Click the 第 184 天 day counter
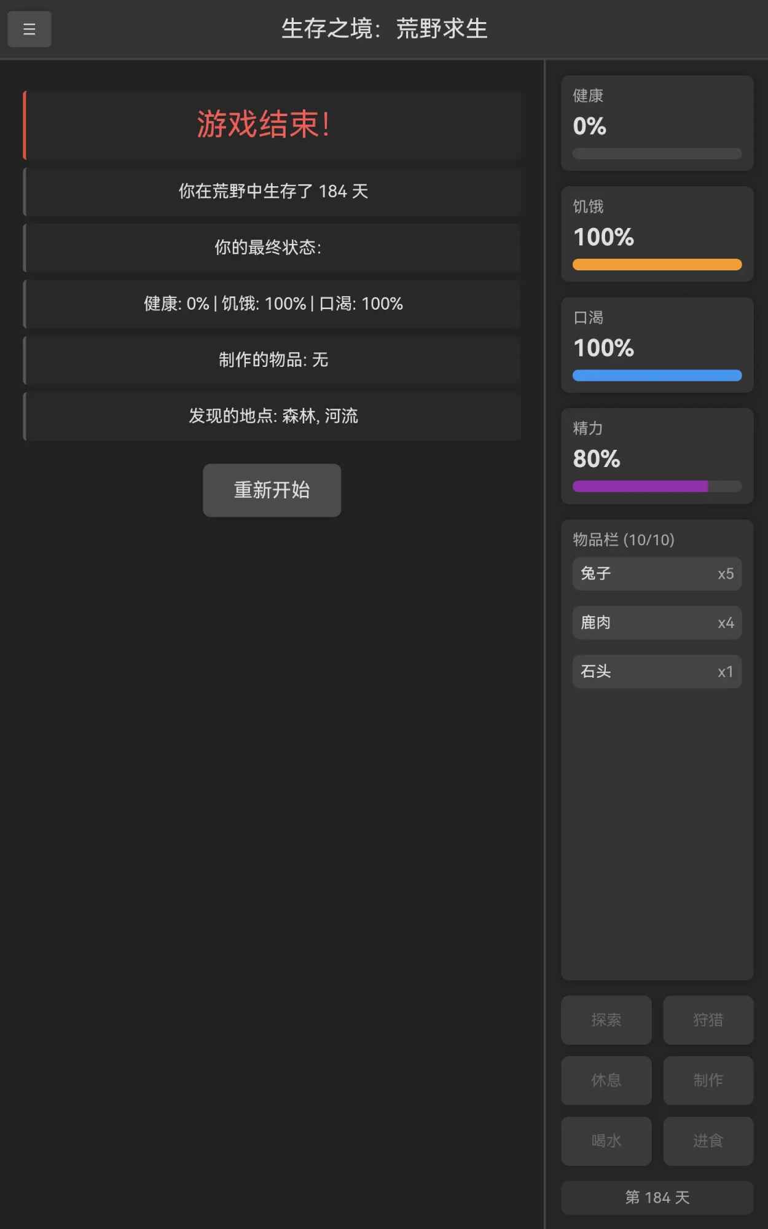 tap(657, 1197)
